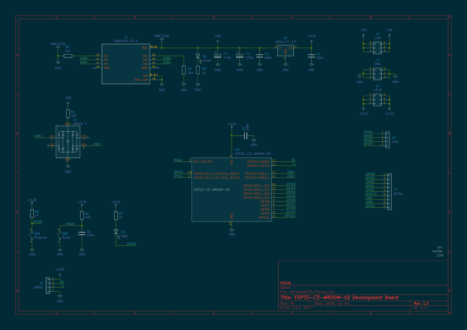The image size is (467, 330).
Task: Click the SW2 Reset switch symbol
Action: (60, 236)
